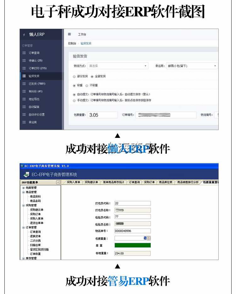This screenshot has height=294, width=236.
Task: Open the 承运商 carrier dropdown
Action: (x=192, y=66)
